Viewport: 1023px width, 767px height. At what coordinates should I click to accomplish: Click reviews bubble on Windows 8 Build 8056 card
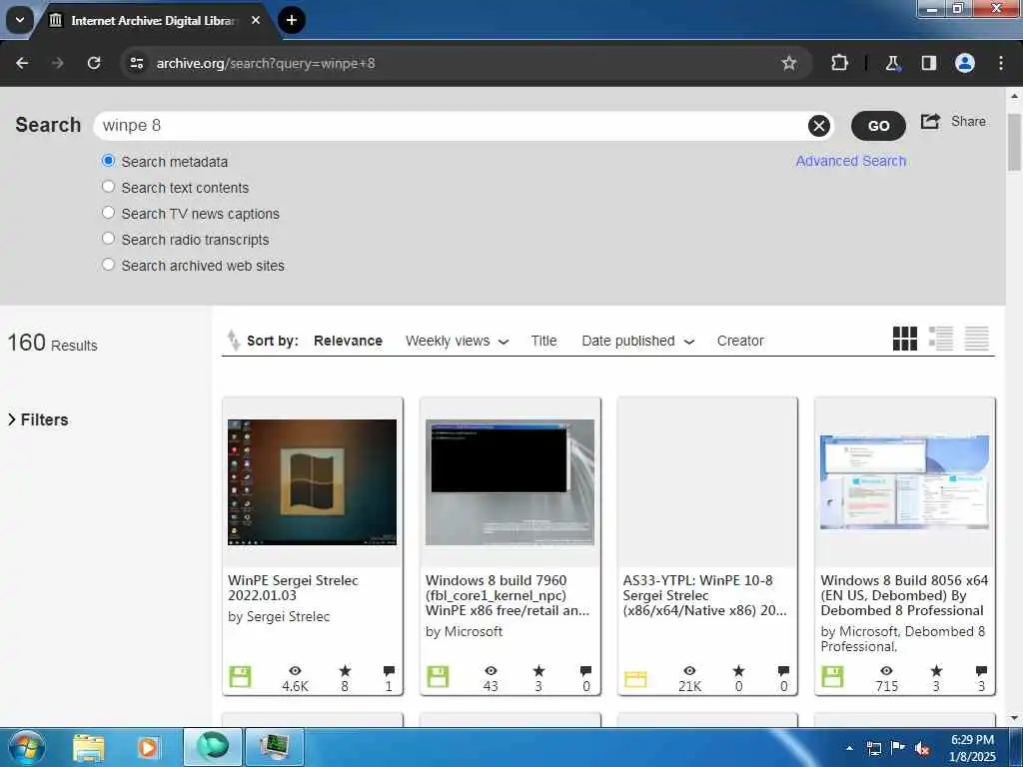[x=981, y=670]
